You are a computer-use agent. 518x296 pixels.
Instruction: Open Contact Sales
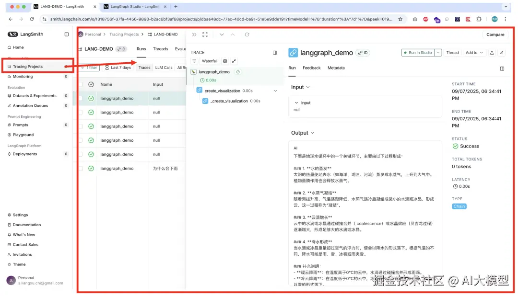[25, 245]
